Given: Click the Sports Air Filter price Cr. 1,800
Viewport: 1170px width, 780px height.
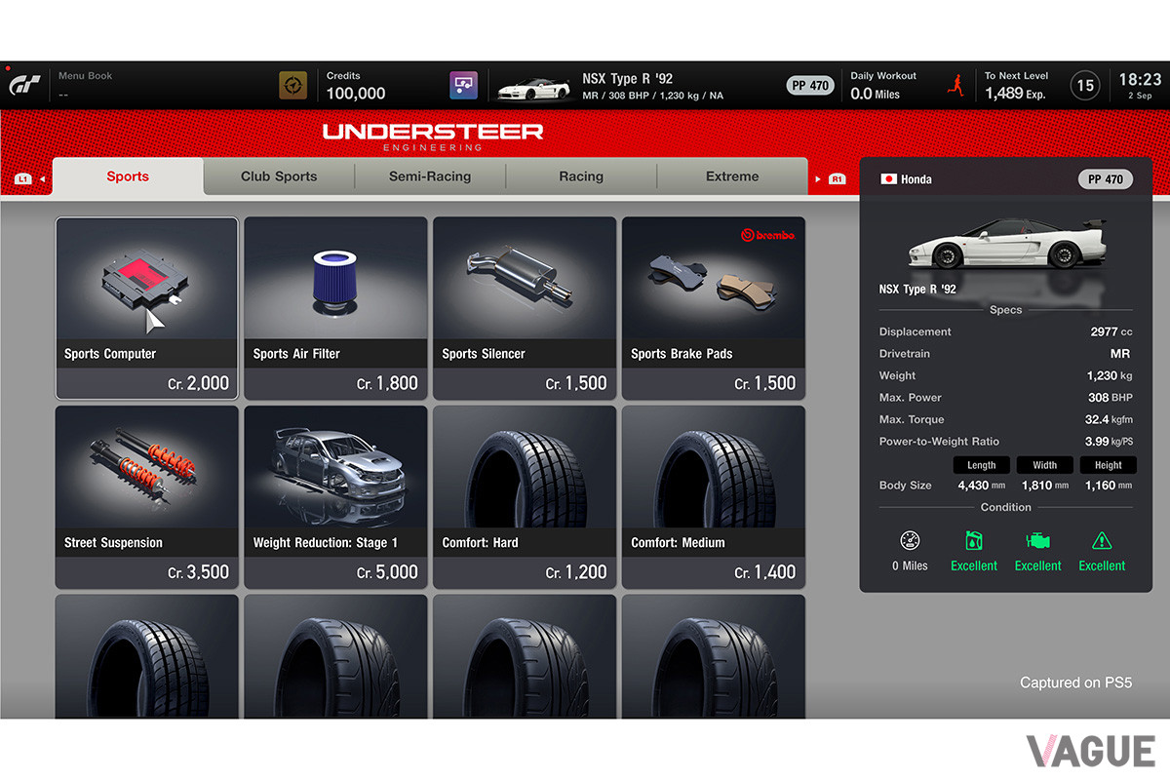Looking at the screenshot, I should pyautogui.click(x=387, y=383).
